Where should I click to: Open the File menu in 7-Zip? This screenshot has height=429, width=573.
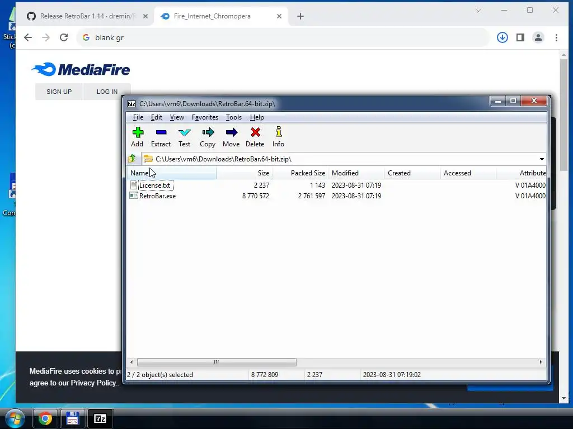[x=138, y=117]
